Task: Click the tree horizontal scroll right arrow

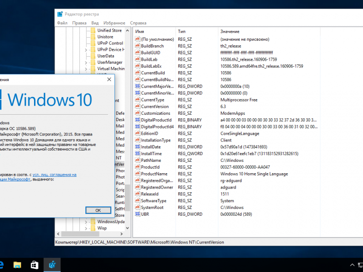Action: [122, 234]
